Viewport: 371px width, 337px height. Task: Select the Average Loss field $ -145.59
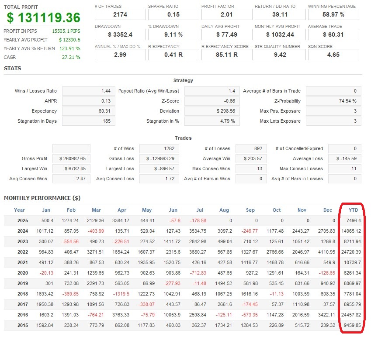coord(345,158)
